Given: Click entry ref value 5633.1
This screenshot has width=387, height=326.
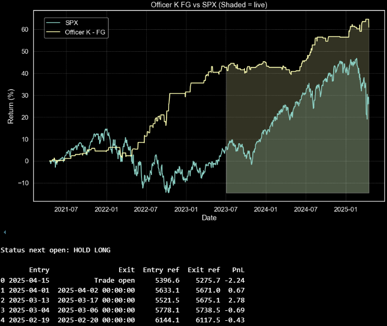Looking at the screenshot, I should click(167, 290).
